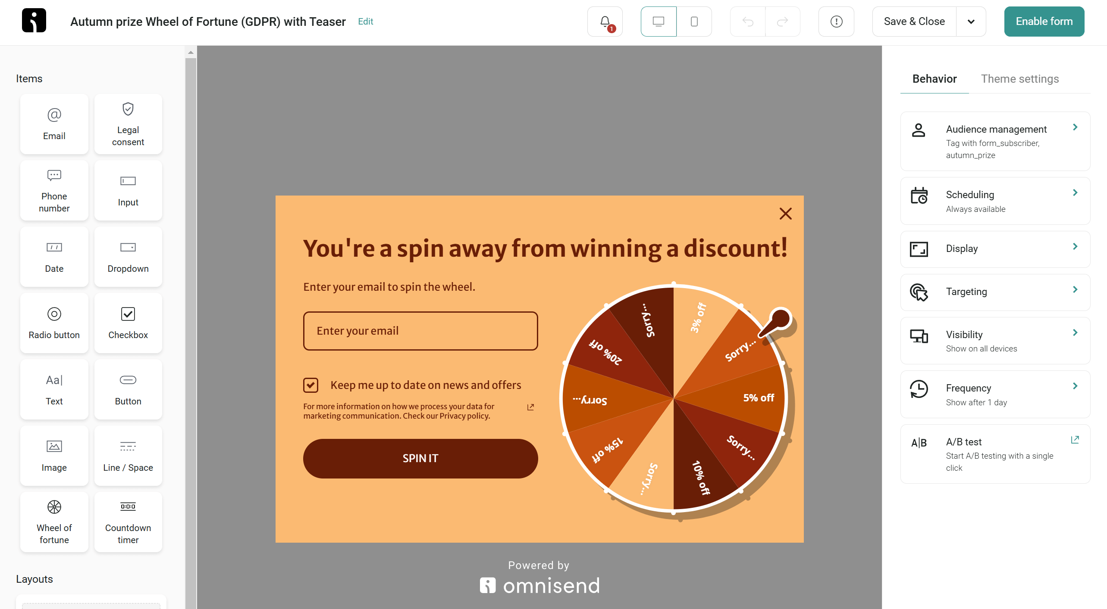
Task: Click the SPIN IT button
Action: (x=420, y=458)
